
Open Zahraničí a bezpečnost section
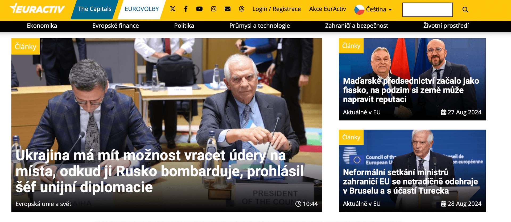[x=356, y=26]
